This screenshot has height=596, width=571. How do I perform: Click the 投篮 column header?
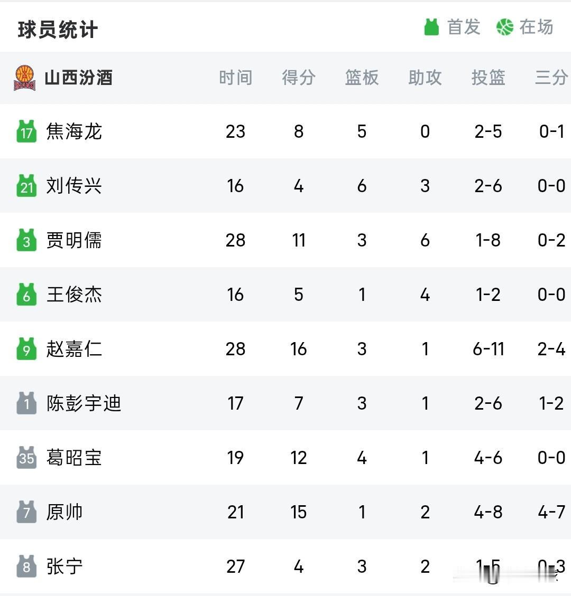point(489,78)
